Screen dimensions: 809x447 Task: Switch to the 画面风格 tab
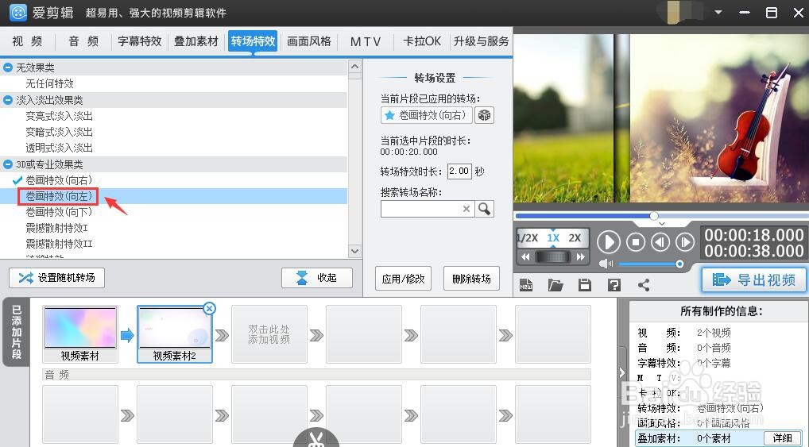tap(309, 41)
